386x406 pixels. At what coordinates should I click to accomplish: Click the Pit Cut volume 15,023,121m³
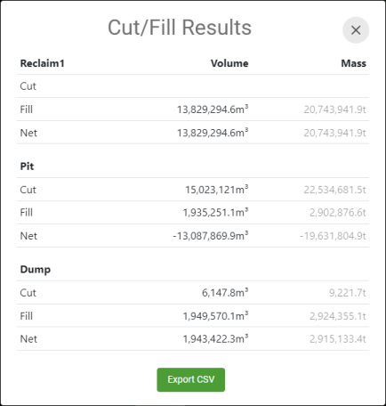(217, 190)
